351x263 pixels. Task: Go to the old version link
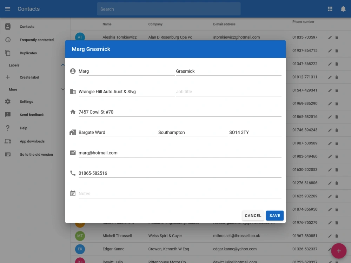[36, 155]
